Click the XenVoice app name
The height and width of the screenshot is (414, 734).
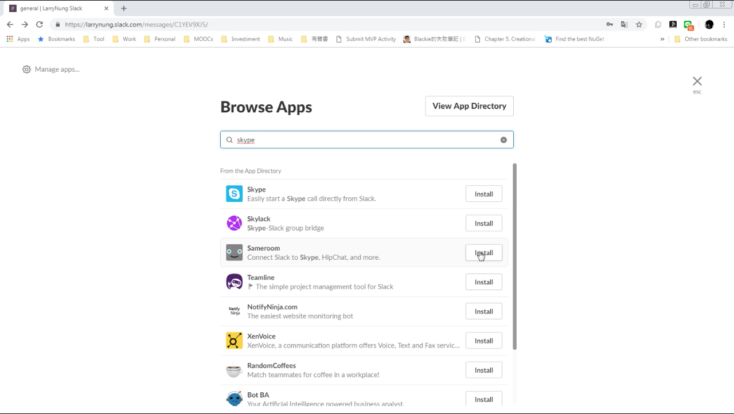261,336
